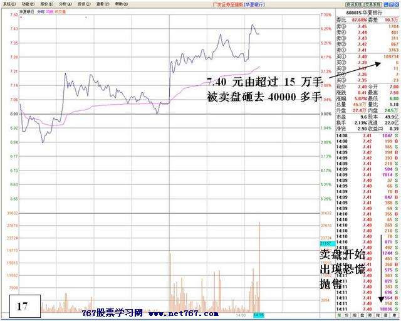
Task: Open the 分析 menu
Action: 65,4
